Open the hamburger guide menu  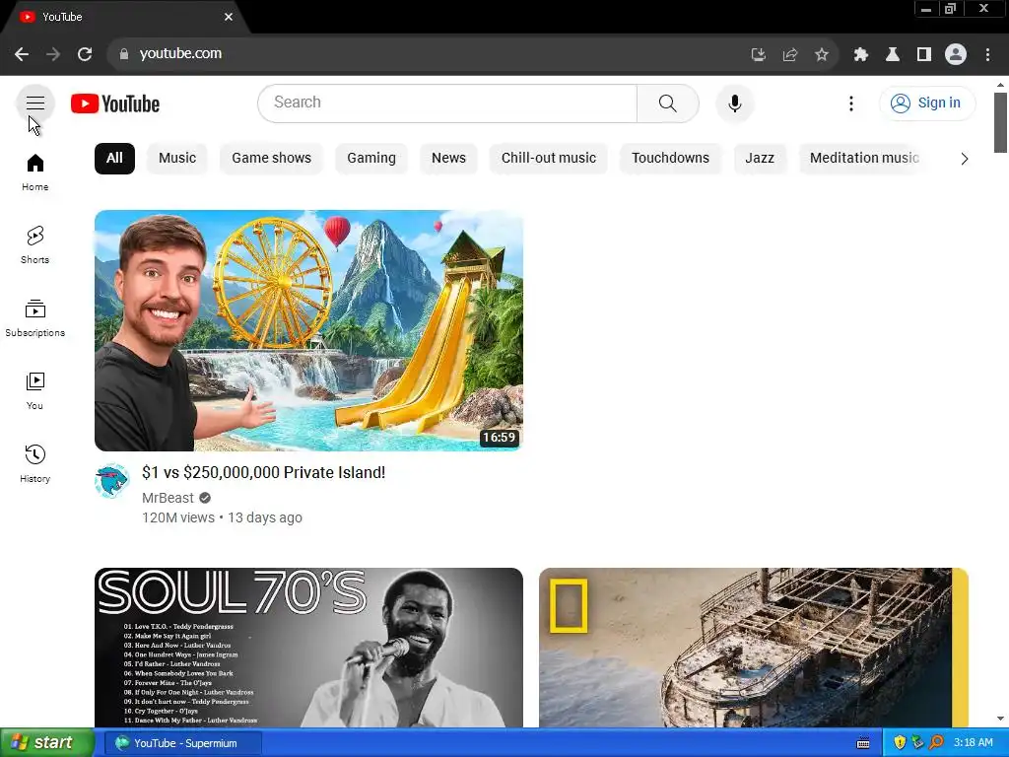click(34, 103)
